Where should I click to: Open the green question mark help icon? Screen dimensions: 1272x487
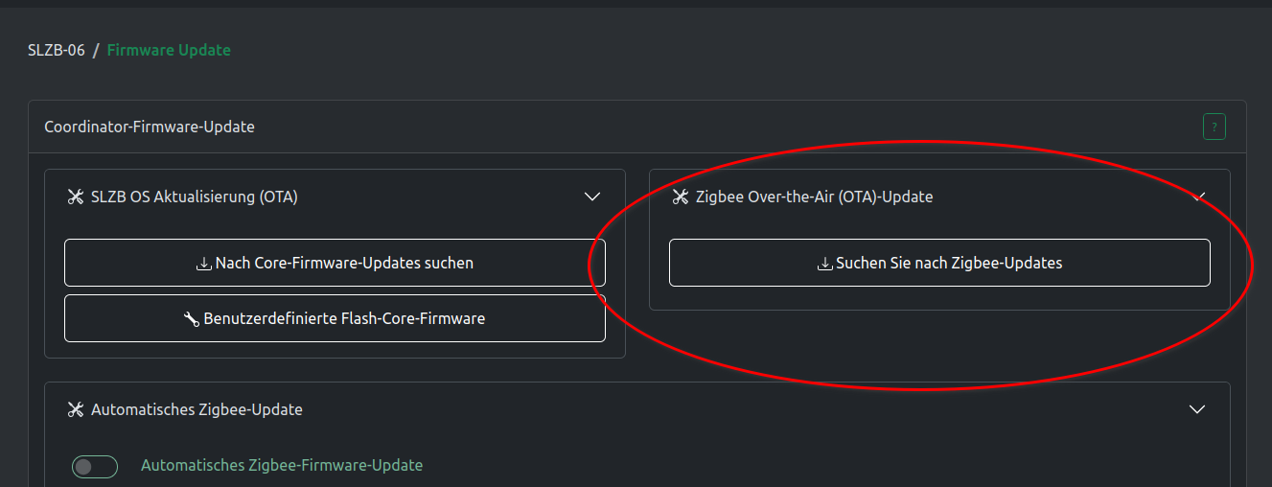tap(1214, 127)
